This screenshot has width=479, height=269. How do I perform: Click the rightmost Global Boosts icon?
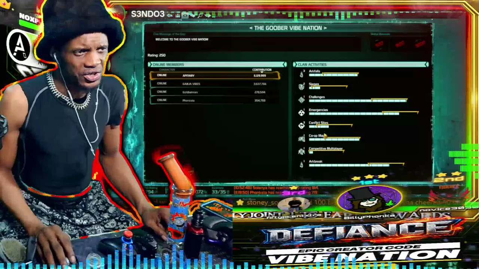pyautogui.click(x=420, y=44)
